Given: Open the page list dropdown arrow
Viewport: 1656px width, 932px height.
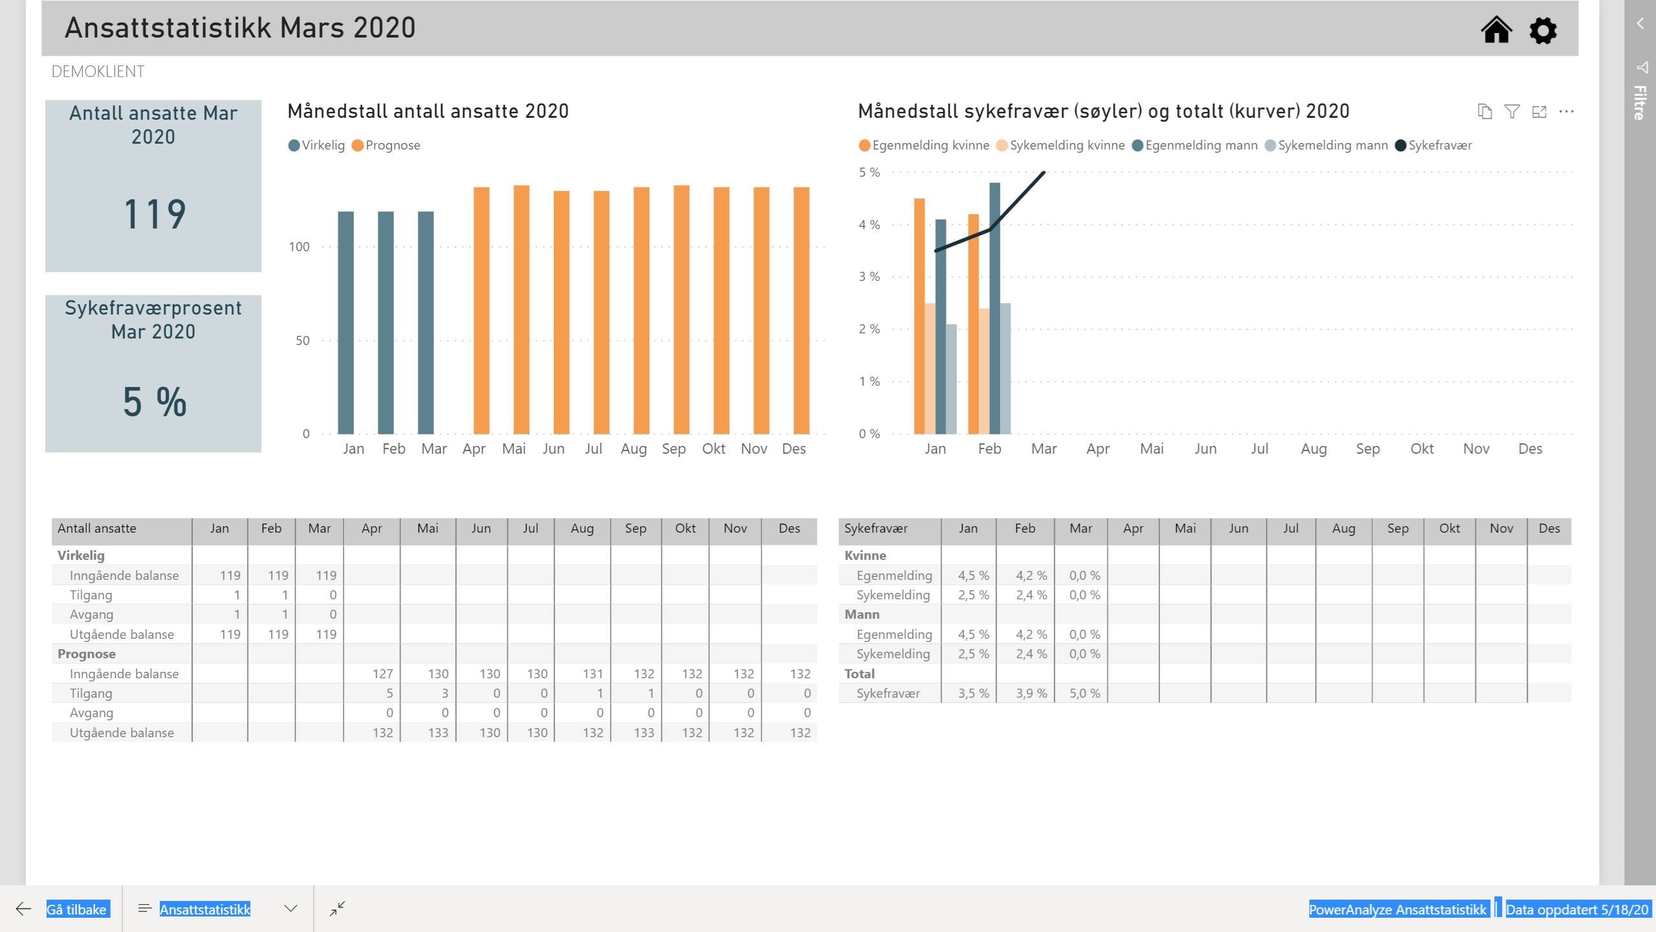Looking at the screenshot, I should (x=290, y=909).
